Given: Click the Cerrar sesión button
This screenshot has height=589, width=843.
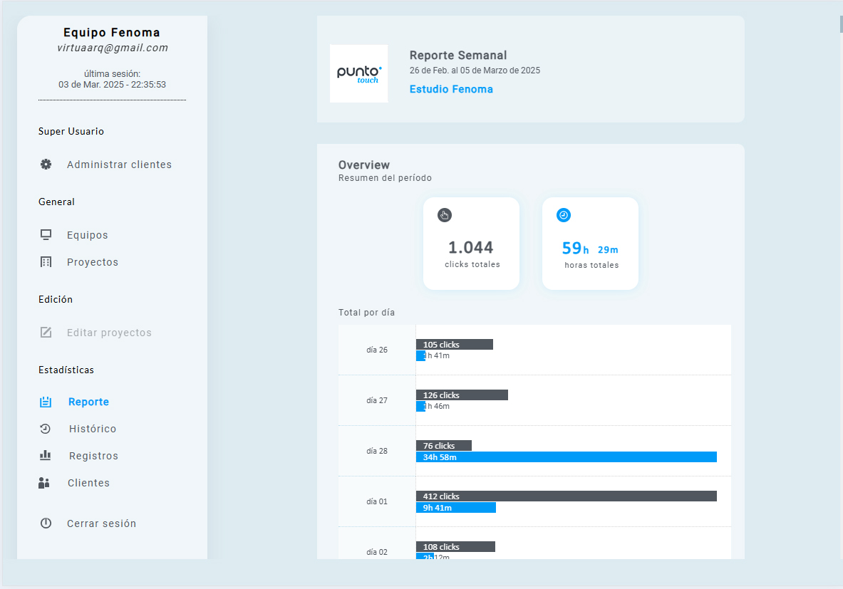Looking at the screenshot, I should pyautogui.click(x=101, y=523).
